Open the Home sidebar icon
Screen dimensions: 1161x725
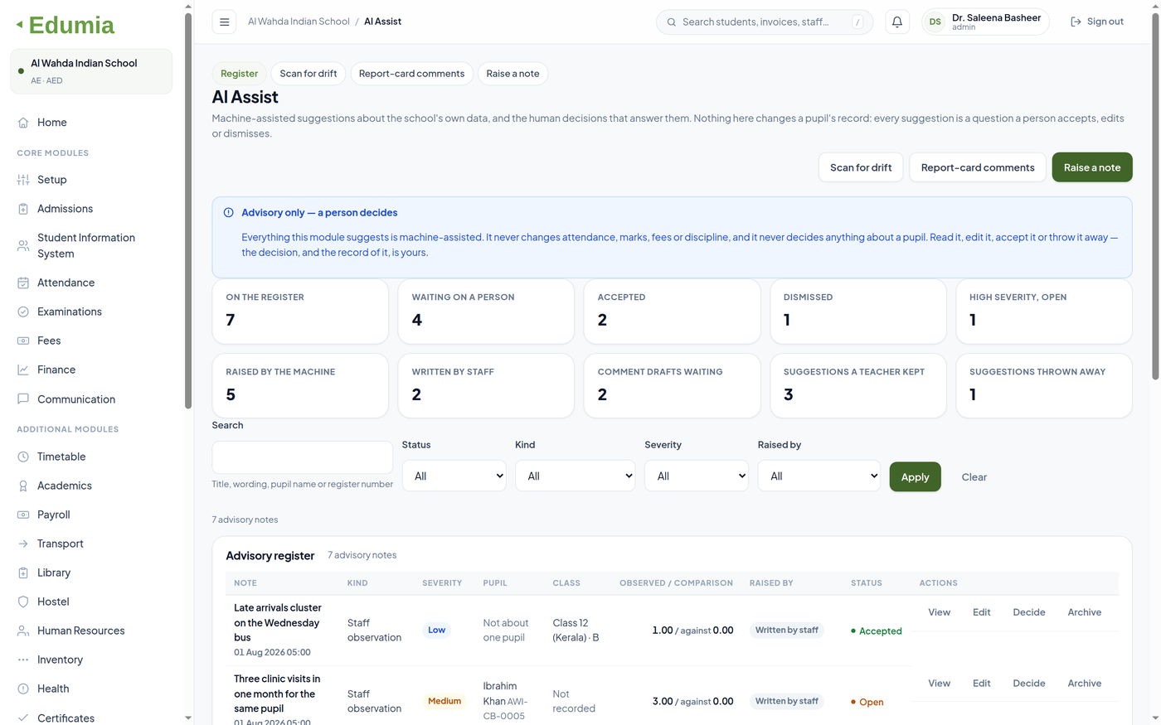coord(23,123)
